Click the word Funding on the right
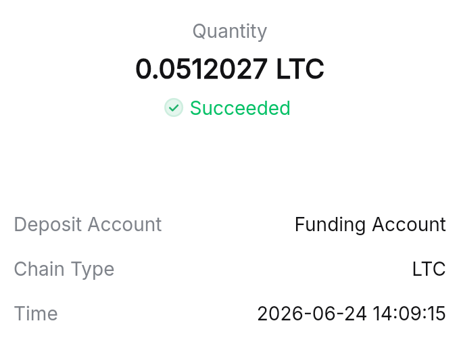459x342 pixels. tap(330, 225)
